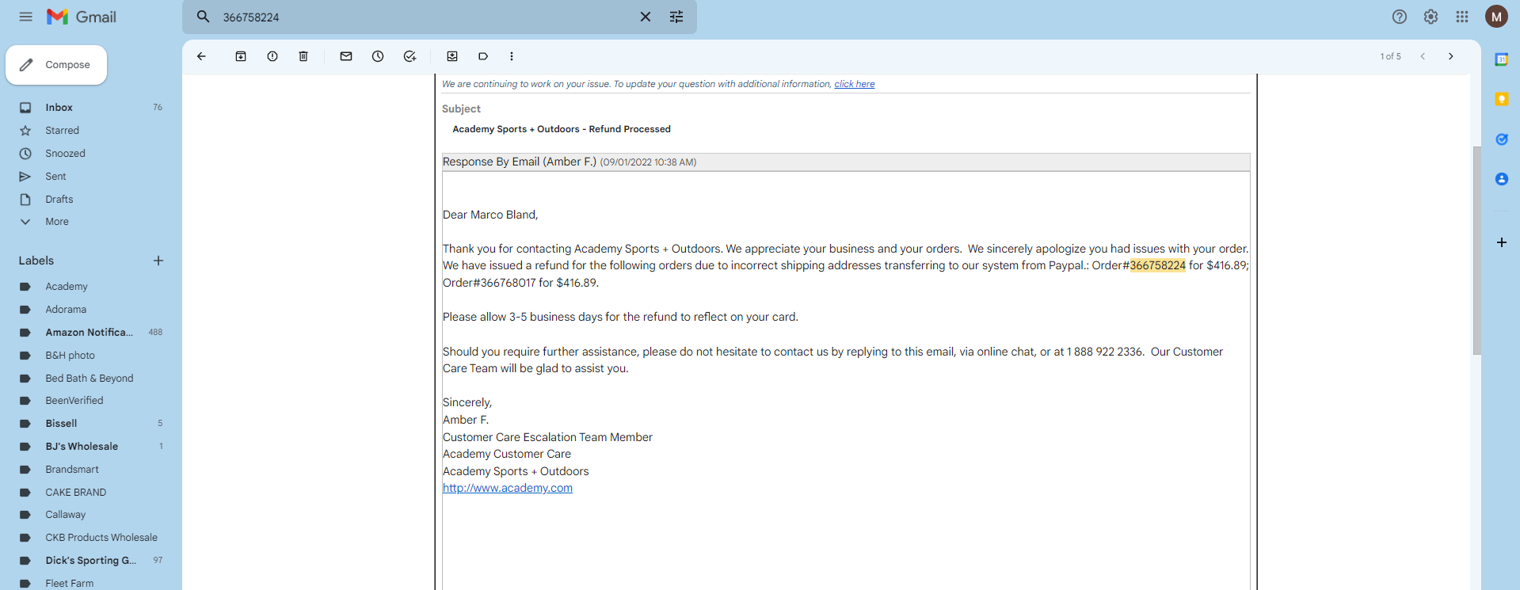
Task: Open Contacts side panel
Action: 1501,179
